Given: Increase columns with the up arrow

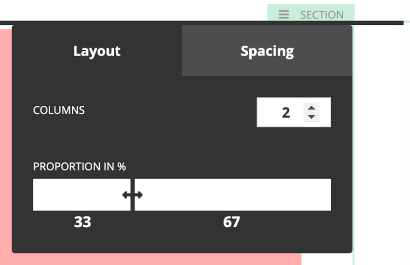Looking at the screenshot, I should click(311, 107).
